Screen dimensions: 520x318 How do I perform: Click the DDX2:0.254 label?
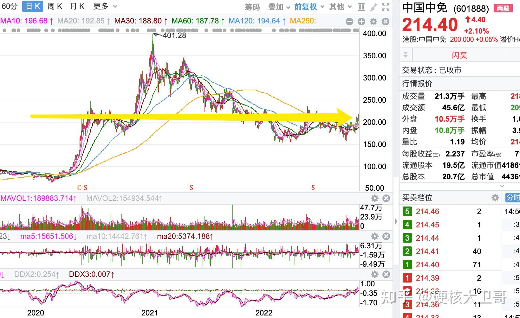click(x=37, y=275)
